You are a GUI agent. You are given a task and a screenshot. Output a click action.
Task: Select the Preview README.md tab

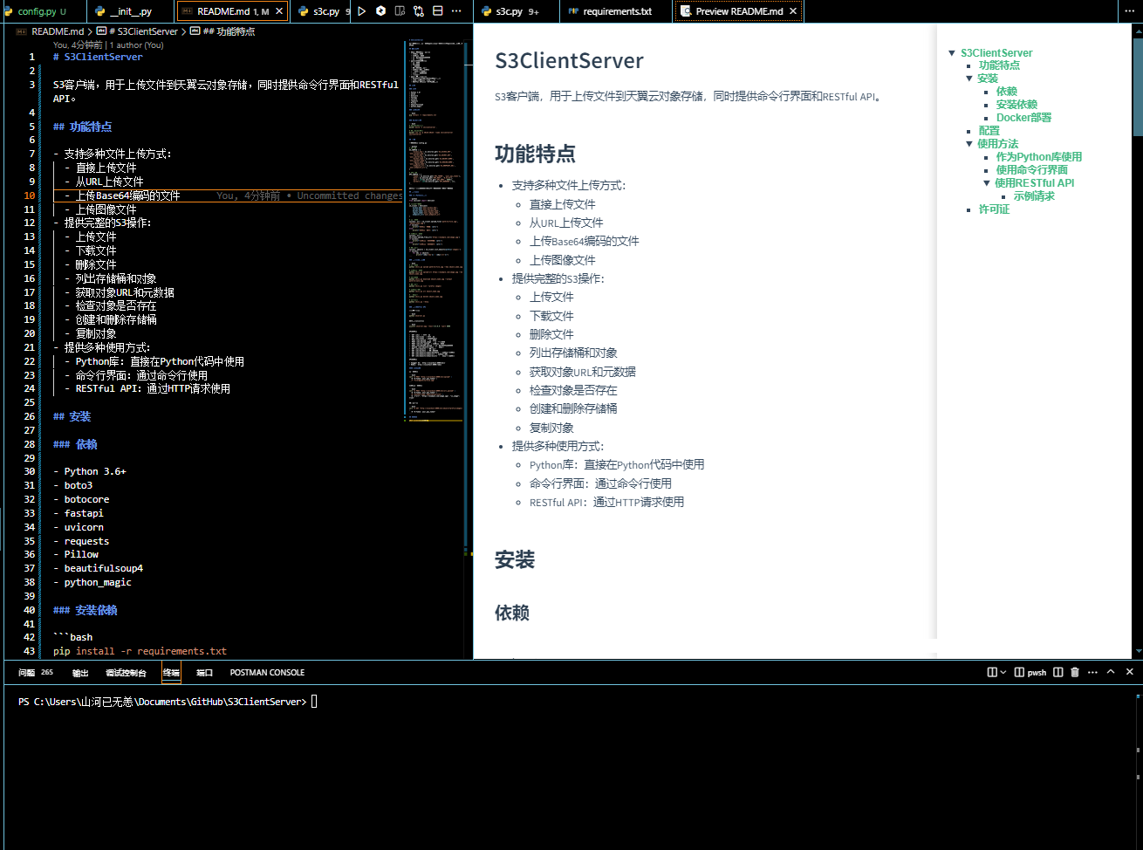click(739, 11)
